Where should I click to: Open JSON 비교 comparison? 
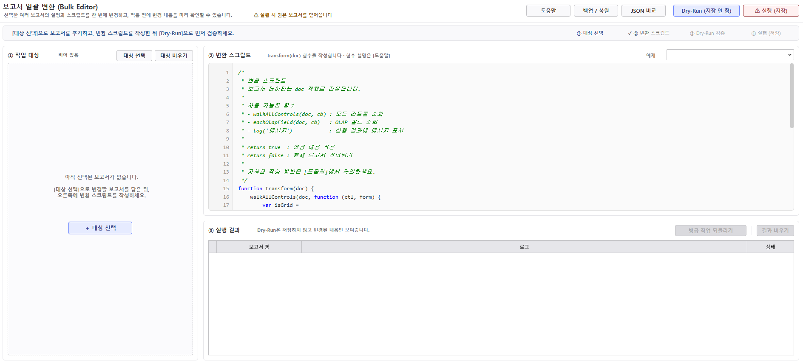[643, 11]
